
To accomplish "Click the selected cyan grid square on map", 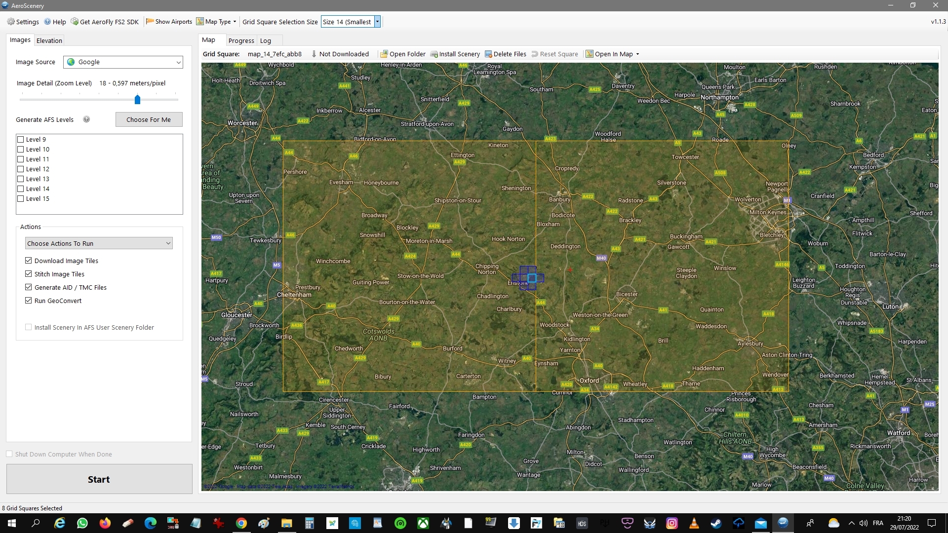I will [532, 278].
